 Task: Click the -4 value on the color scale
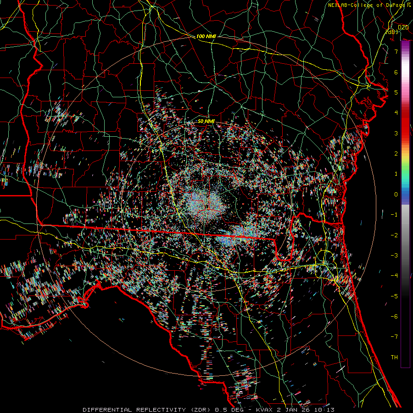[394, 275]
